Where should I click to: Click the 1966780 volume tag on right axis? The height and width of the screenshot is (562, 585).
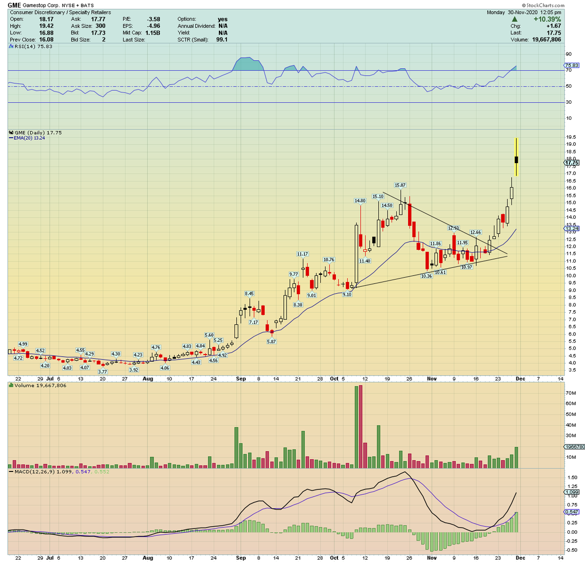pyautogui.click(x=573, y=447)
